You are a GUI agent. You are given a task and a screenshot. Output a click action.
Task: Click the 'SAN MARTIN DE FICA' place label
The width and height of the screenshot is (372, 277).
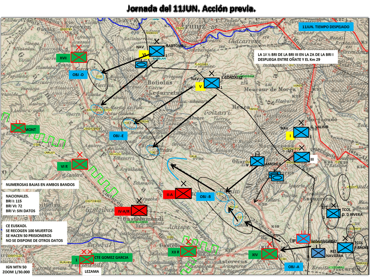coord(99,110)
